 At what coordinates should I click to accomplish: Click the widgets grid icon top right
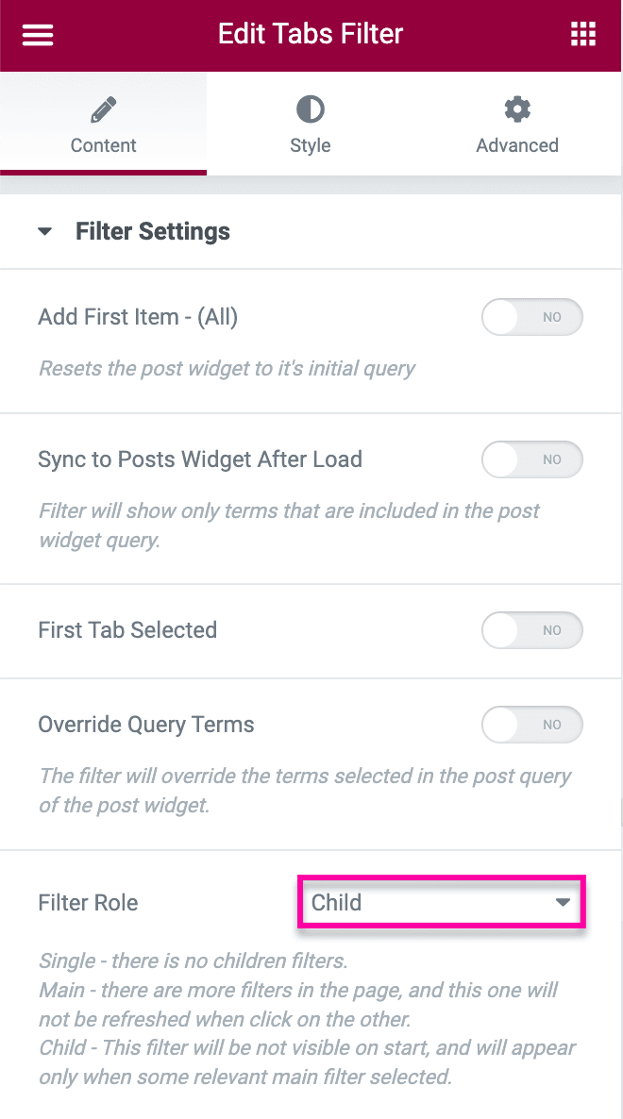(583, 34)
